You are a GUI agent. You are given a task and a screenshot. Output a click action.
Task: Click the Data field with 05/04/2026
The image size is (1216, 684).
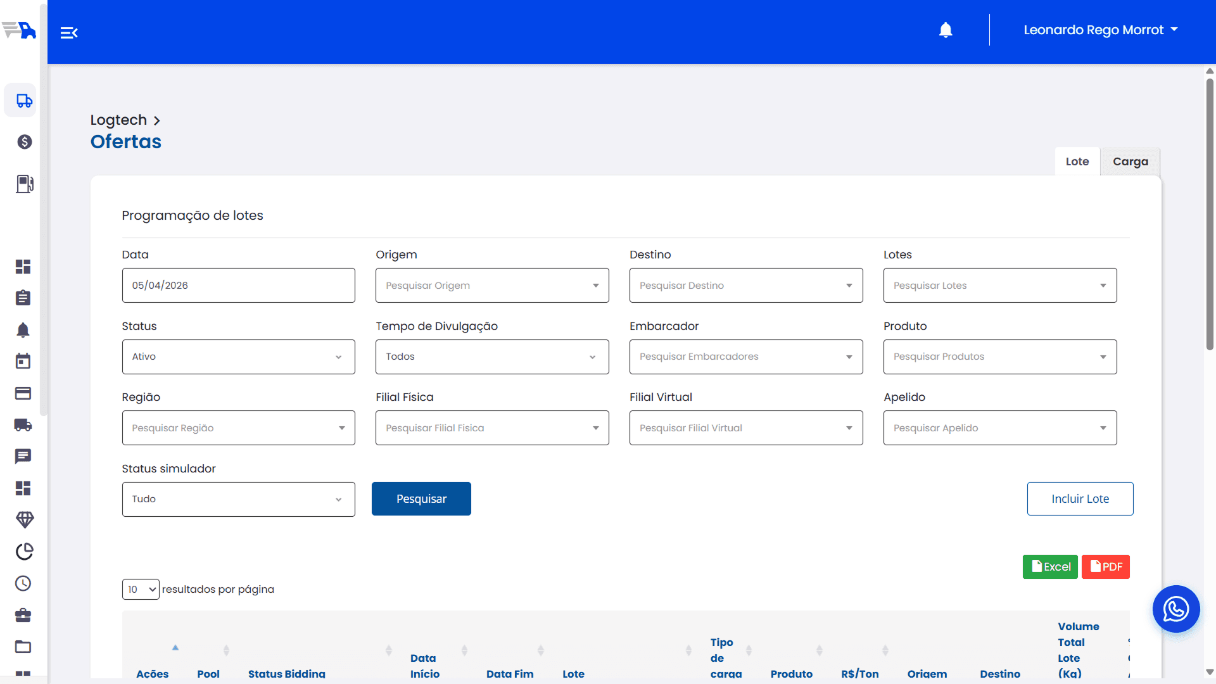click(x=238, y=286)
